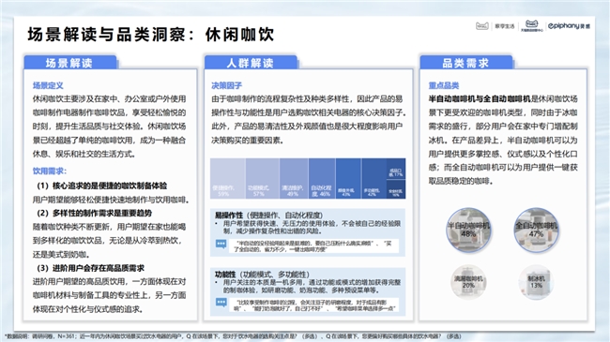The width and height of the screenshot is (610, 342).
Task: Click the 自动化程度 46% bar segment
Action: (322, 178)
